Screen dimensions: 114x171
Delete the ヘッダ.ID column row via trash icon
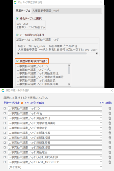pos(110,108)
